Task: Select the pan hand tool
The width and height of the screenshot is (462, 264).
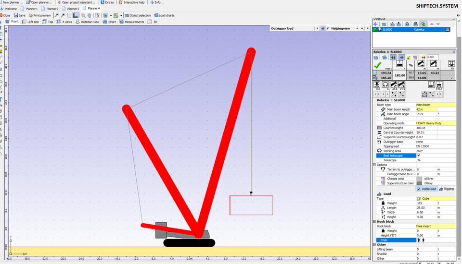Action: tap(90, 15)
